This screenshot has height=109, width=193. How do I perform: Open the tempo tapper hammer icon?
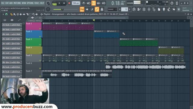tap(169, 9)
